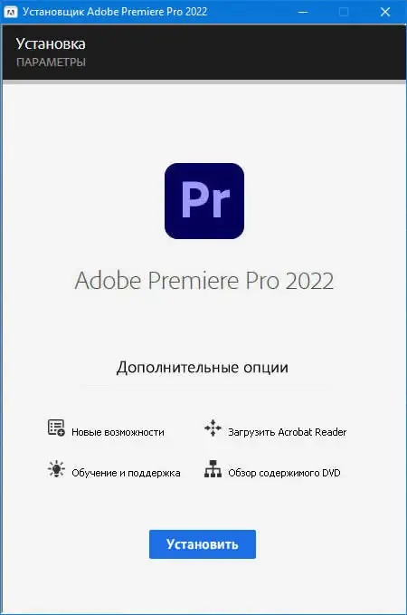The width and height of the screenshot is (407, 615).
Task: Click the Acrobat Reader download arrows icon
Action: (213, 428)
